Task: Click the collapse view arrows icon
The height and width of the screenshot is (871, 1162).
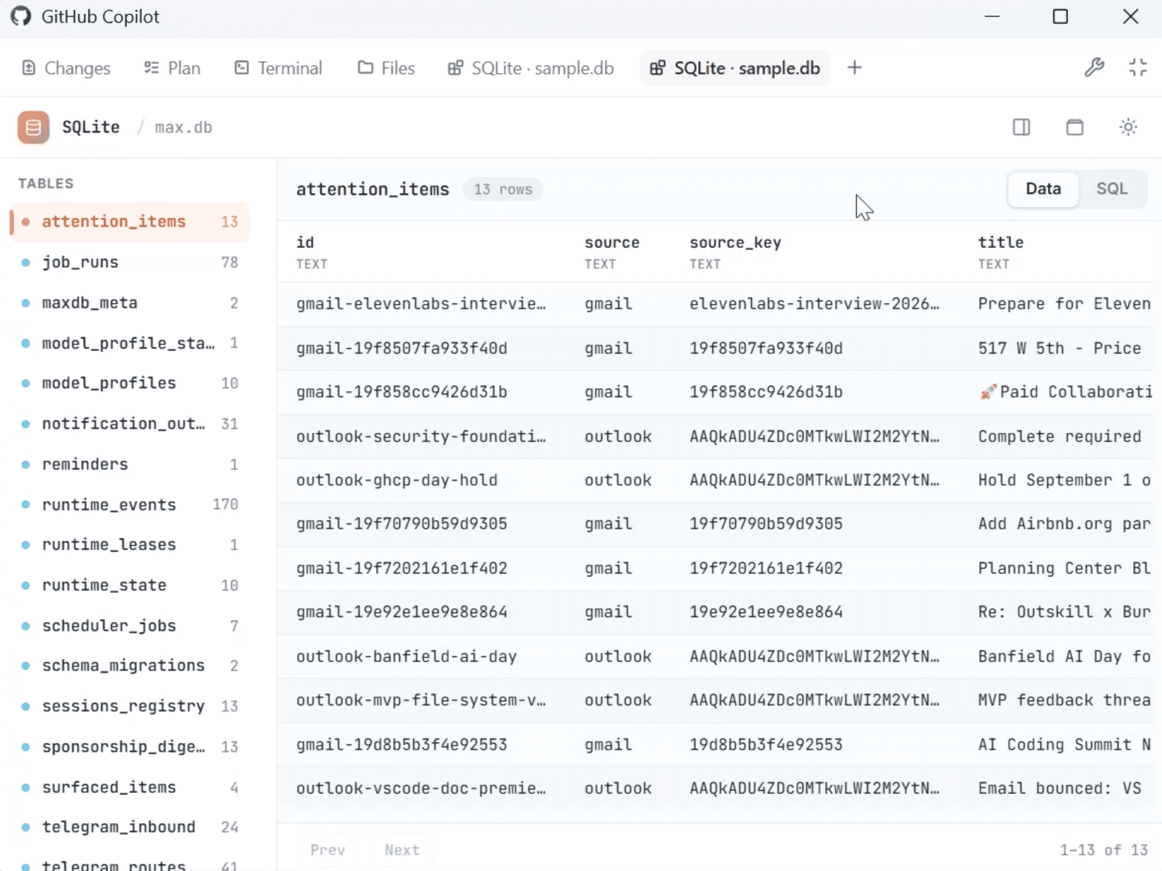Action: (1138, 68)
